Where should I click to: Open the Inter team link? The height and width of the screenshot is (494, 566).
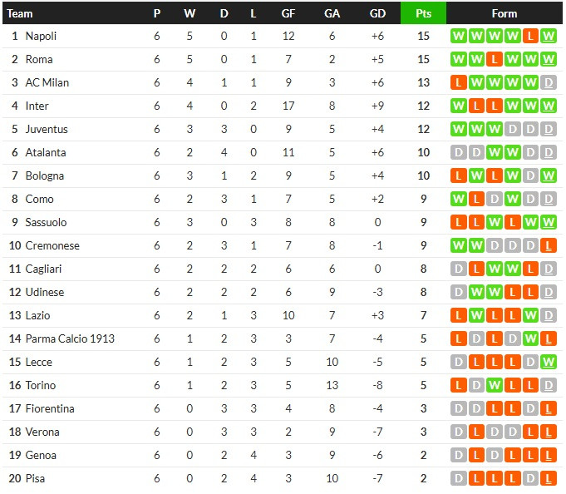click(37, 106)
